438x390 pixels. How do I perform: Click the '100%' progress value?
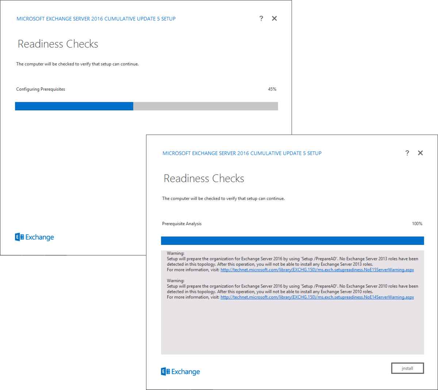click(417, 224)
